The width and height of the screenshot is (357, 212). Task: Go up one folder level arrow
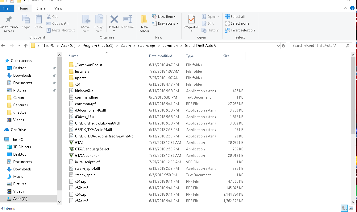pyautogui.click(x=26, y=46)
